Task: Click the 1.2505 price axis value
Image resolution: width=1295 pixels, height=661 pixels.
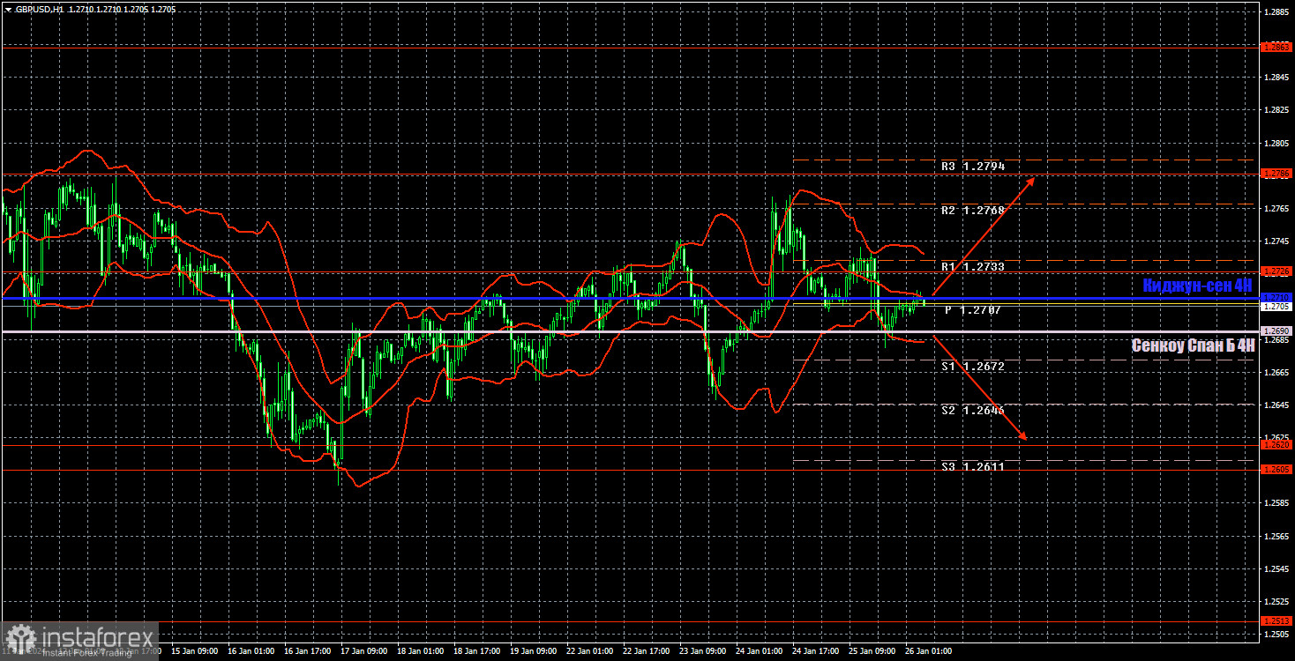Action: click(1276, 634)
